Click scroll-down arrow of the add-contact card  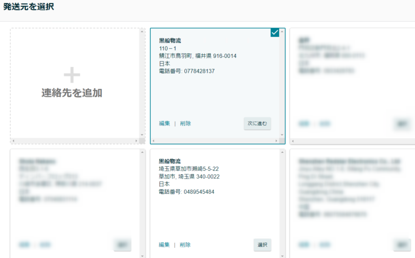[x=142, y=135]
